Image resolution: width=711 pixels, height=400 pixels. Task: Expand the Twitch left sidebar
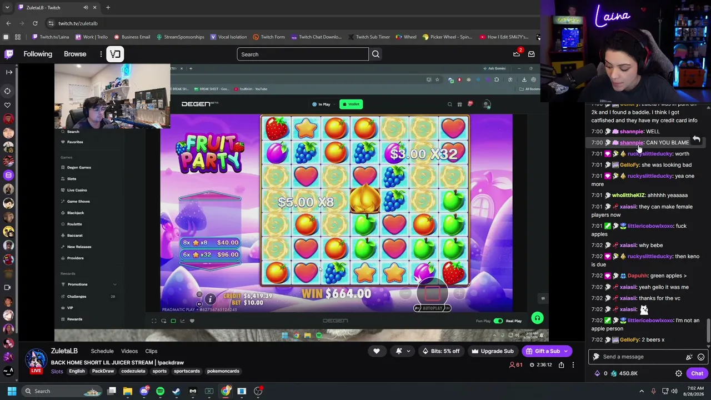9,72
